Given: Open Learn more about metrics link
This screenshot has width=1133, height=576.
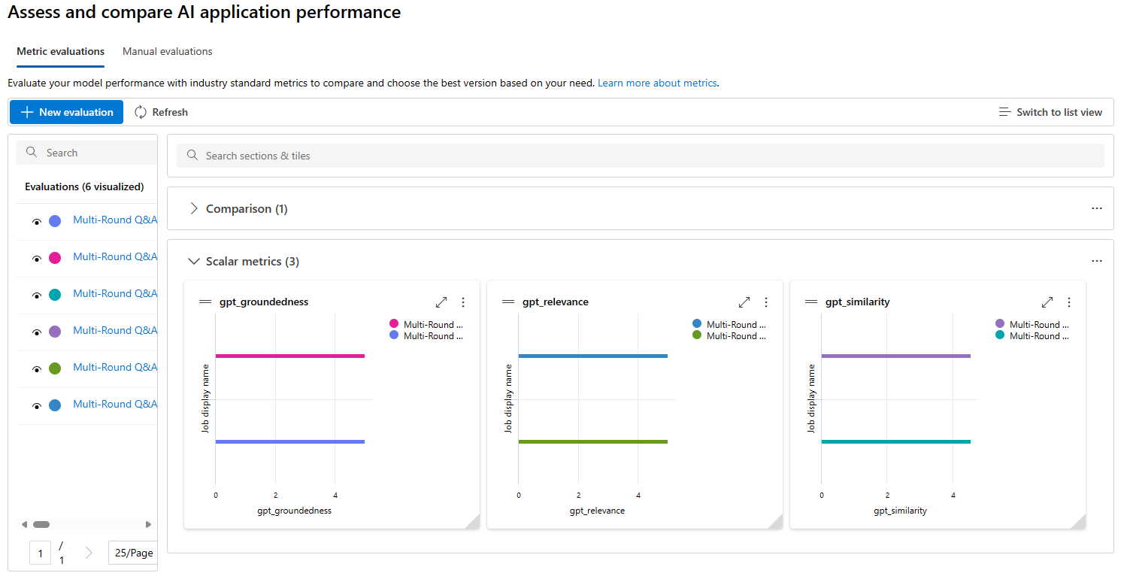Looking at the screenshot, I should click(657, 83).
